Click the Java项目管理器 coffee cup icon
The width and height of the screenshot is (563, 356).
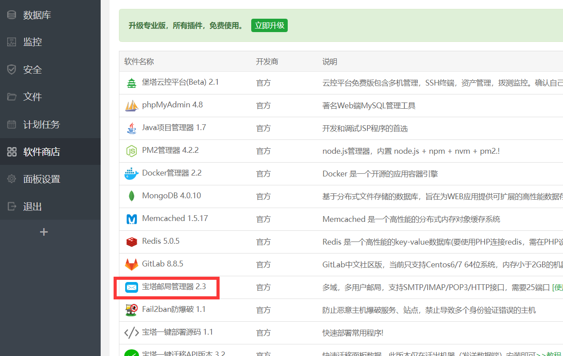tap(131, 128)
